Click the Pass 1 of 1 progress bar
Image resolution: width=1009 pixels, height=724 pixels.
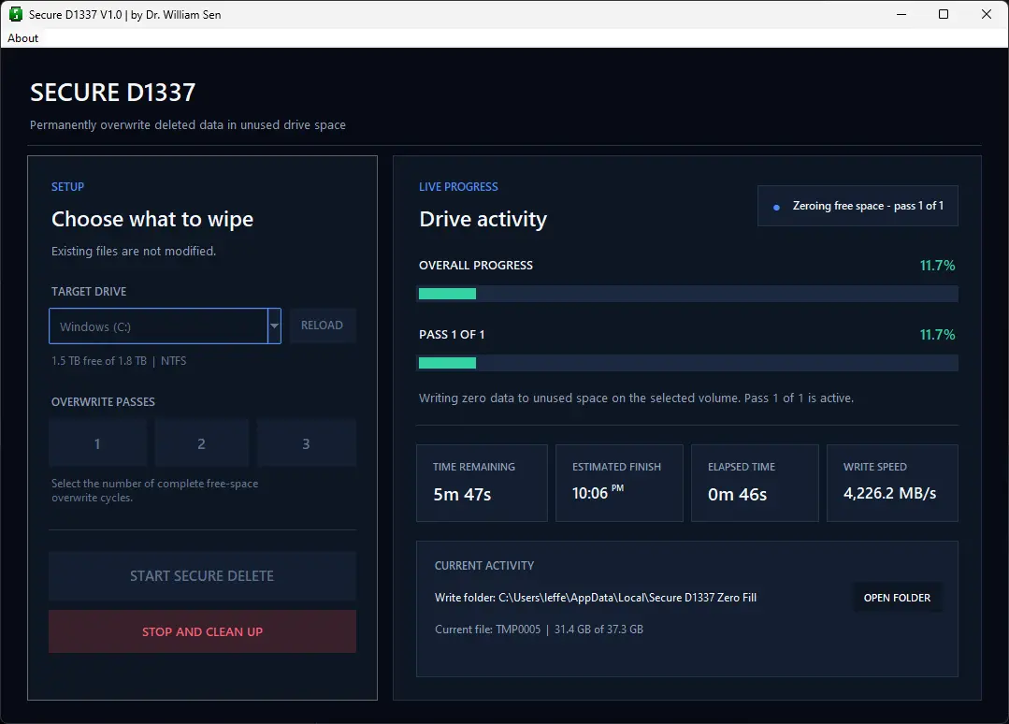(688, 363)
